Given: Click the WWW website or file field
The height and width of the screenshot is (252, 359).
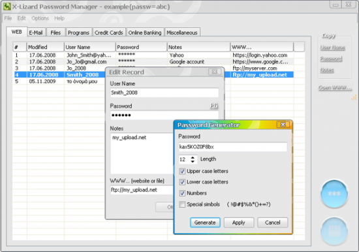Looking at the screenshot, I should 142,190.
